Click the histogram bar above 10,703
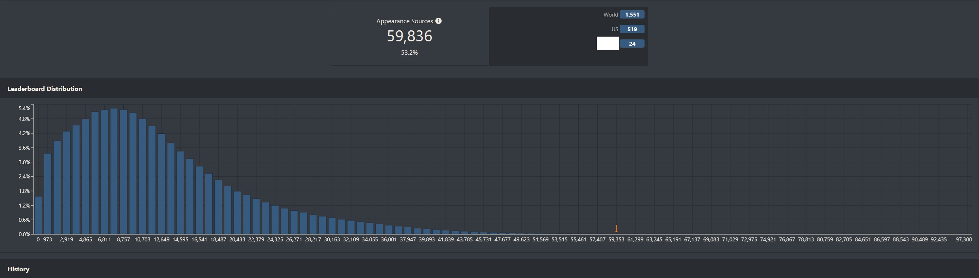The image size is (979, 278). click(142, 176)
